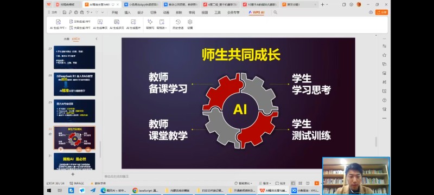Viewport: 434px width, 195px height.
Task: Click the save icon in quick access toolbar
Action: [x=65, y=12]
